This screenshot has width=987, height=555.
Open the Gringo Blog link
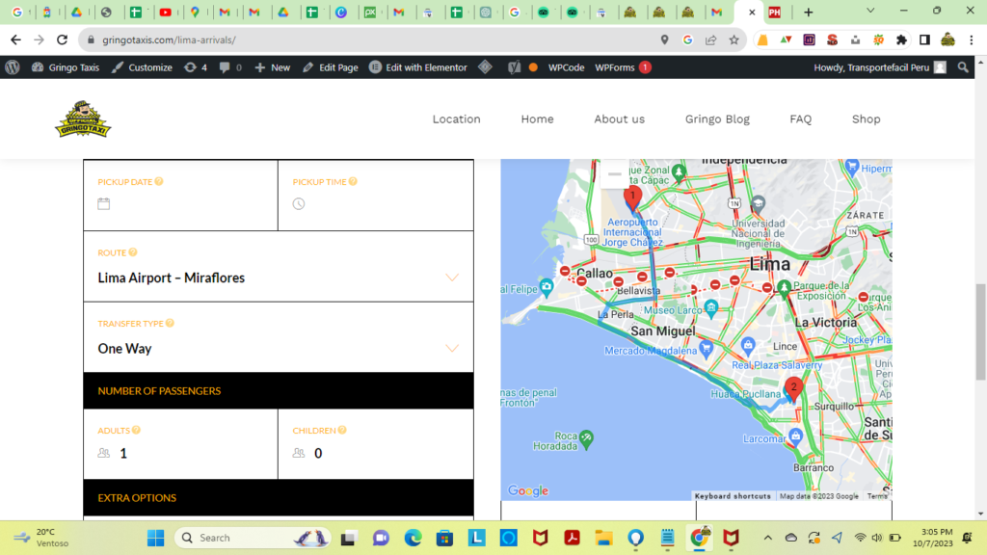click(x=717, y=119)
